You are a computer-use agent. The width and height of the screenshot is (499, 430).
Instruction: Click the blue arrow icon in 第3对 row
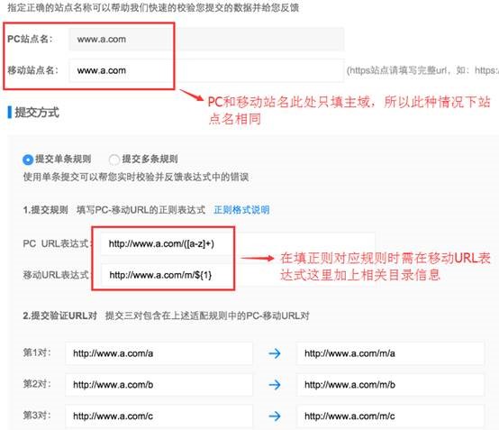(x=275, y=416)
